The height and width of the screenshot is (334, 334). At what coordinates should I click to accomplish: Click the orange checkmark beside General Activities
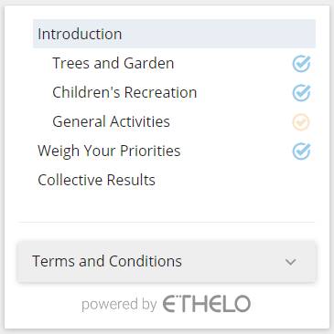click(x=301, y=122)
